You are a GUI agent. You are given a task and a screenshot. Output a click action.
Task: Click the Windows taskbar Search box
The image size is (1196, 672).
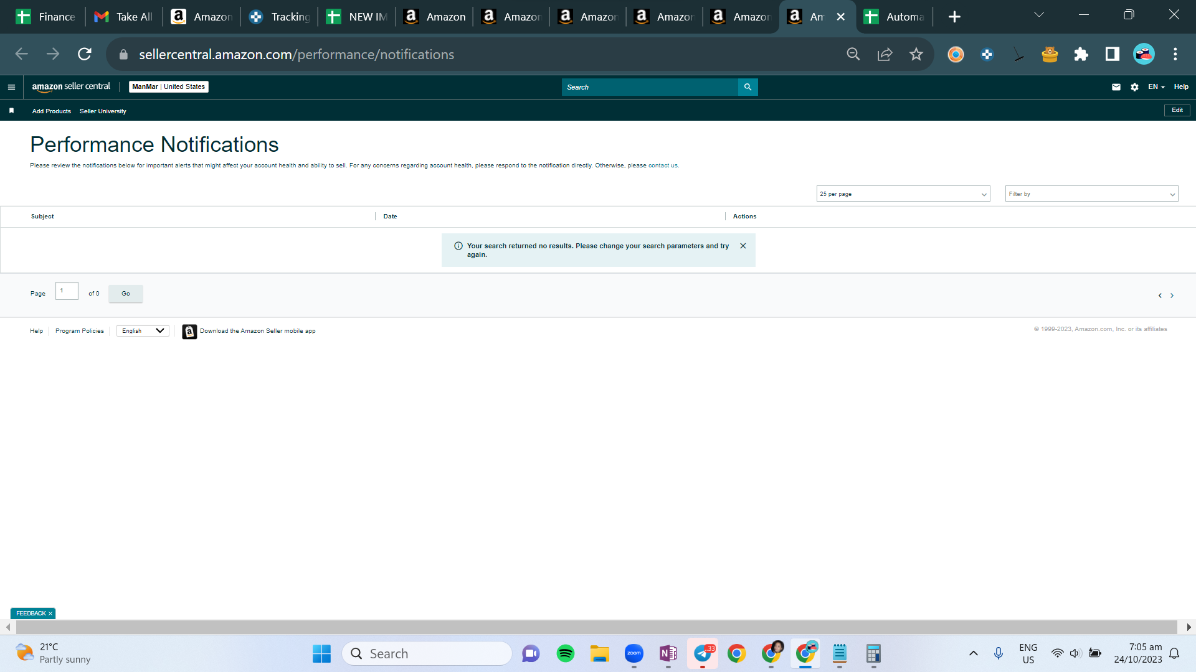tap(427, 653)
